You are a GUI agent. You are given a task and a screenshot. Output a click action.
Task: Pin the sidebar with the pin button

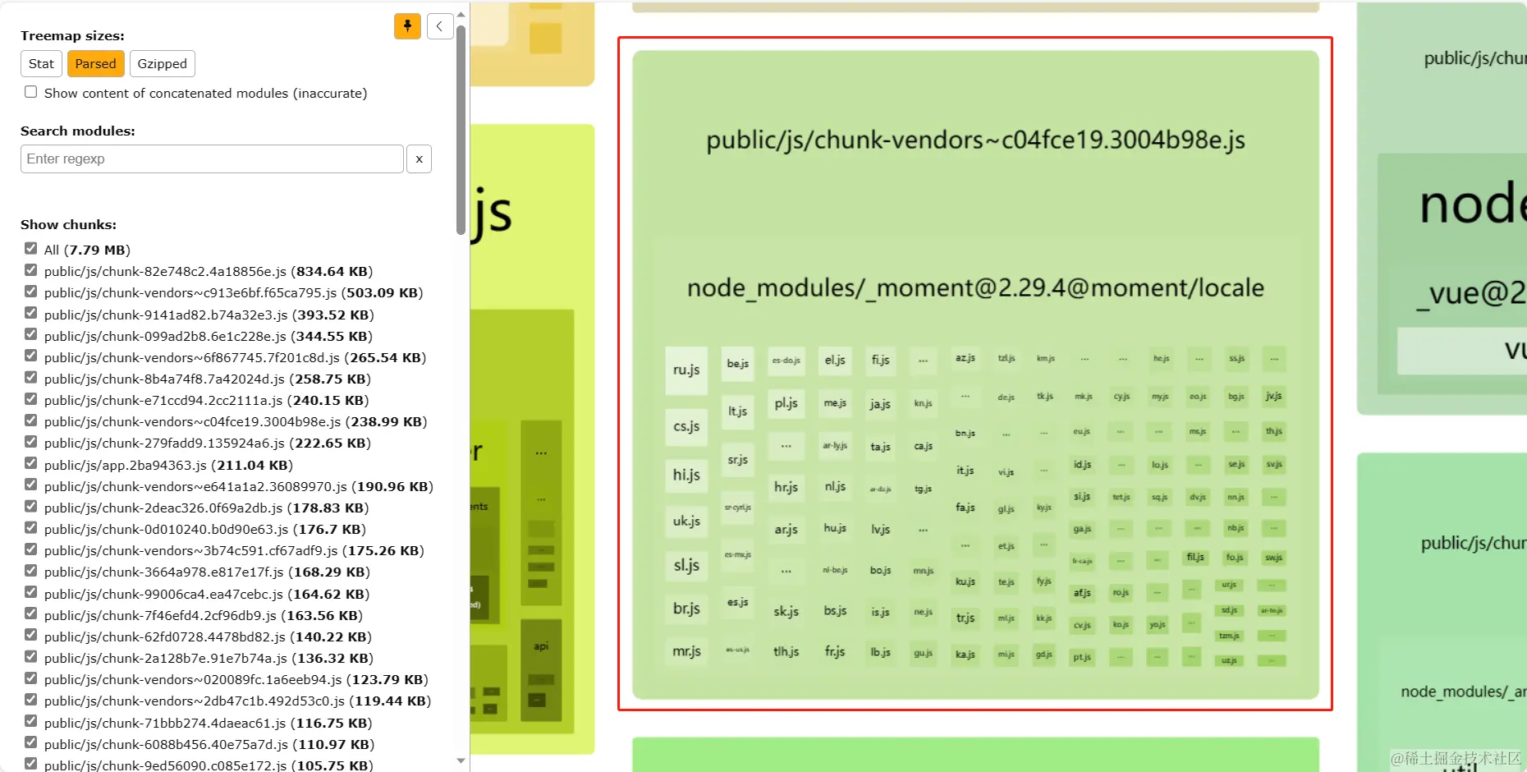tap(407, 26)
